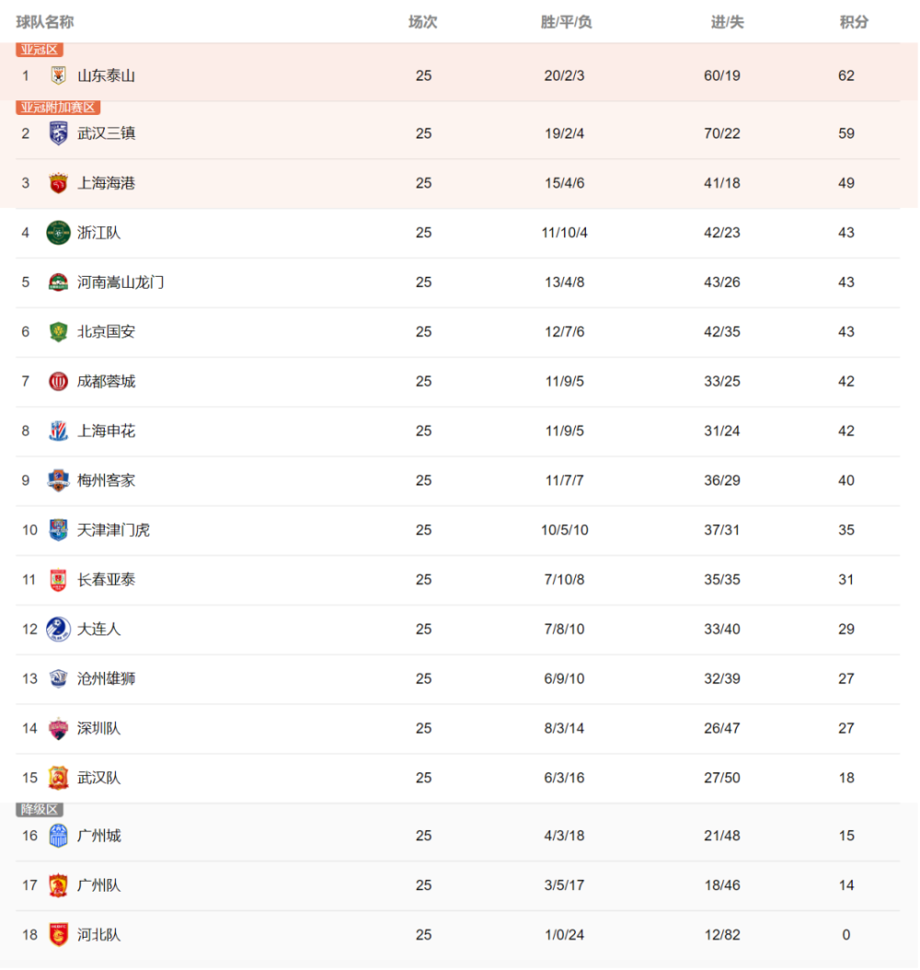The image size is (920, 970).
Task: Click the 广州城 blue crest icon
Action: point(58,836)
